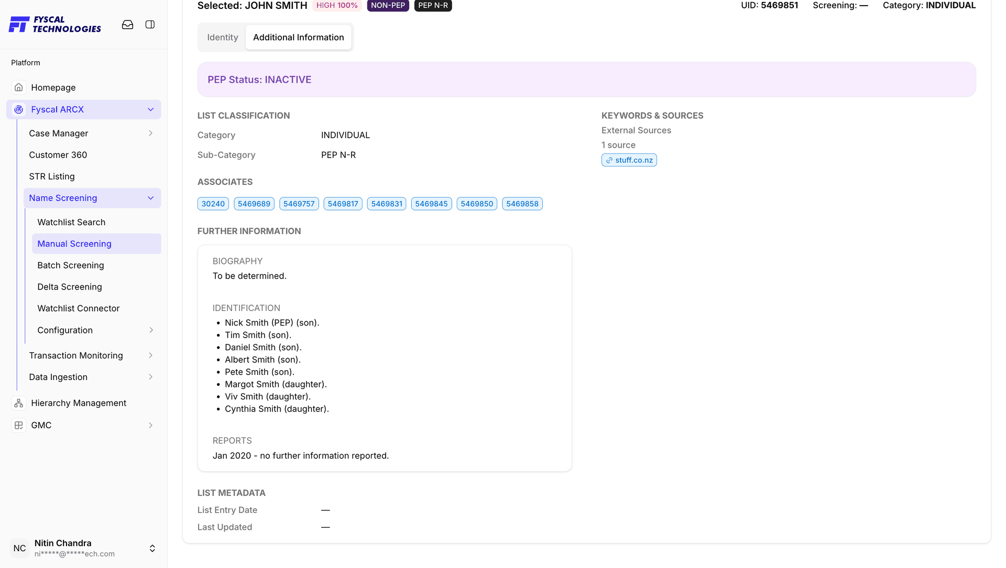Open the Nitin Chandra account switcher
The image size is (1006, 568).
(x=152, y=548)
